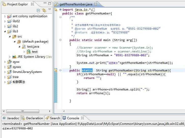Open the Search tab
This screenshot has width=185, height=138.
coord(53,118)
